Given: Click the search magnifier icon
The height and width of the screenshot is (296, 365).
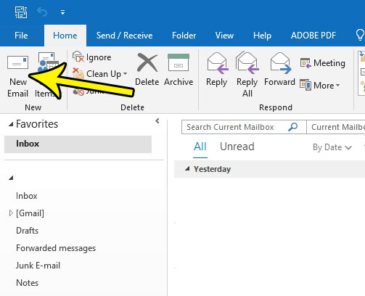Looking at the screenshot, I should (292, 127).
